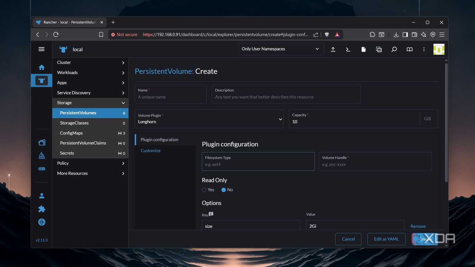
Task: Open PersistentVolumeClaims in the sidebar
Action: [x=90, y=143]
